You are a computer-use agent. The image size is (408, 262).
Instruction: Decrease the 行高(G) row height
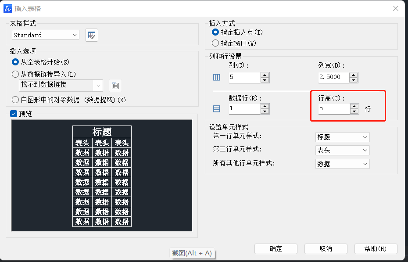(x=354, y=111)
